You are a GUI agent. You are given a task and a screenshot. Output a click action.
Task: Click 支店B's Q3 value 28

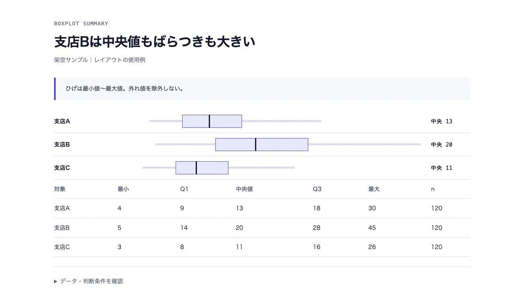317,228
